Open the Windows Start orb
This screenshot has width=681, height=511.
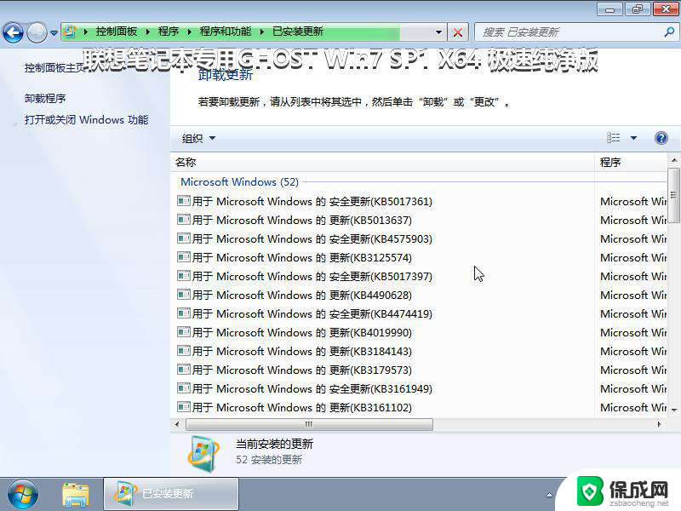23,495
